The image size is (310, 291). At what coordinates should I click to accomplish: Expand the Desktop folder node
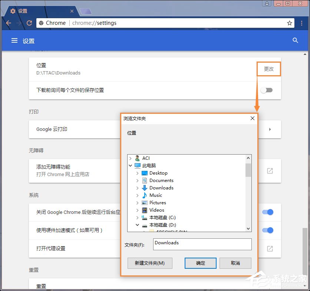pos(137,173)
